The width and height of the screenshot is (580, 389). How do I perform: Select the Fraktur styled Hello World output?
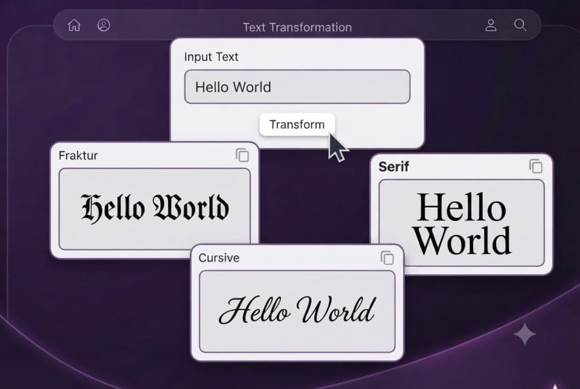point(155,209)
